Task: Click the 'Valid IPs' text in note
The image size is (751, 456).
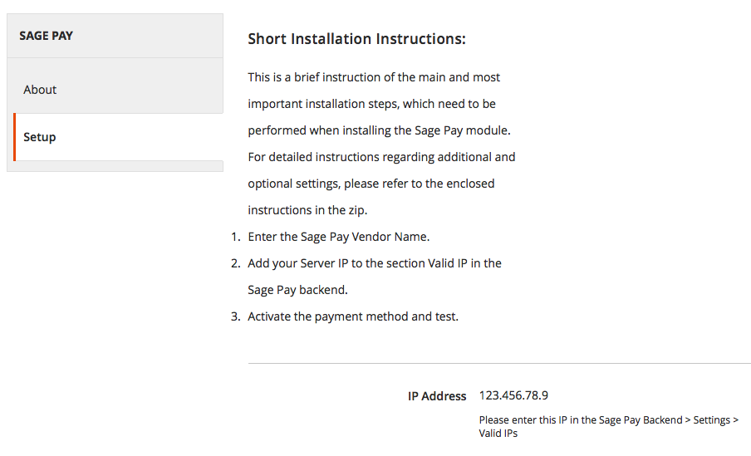Action: coord(498,434)
